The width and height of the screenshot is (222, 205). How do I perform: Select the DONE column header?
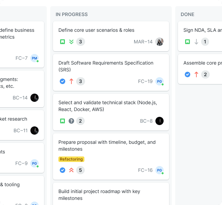[x=188, y=14]
